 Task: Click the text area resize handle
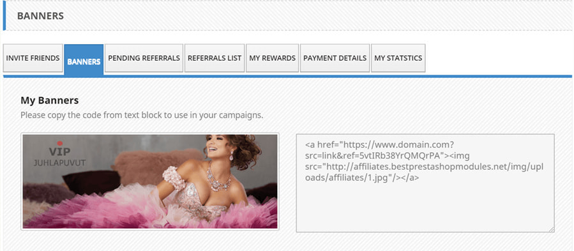551,229
